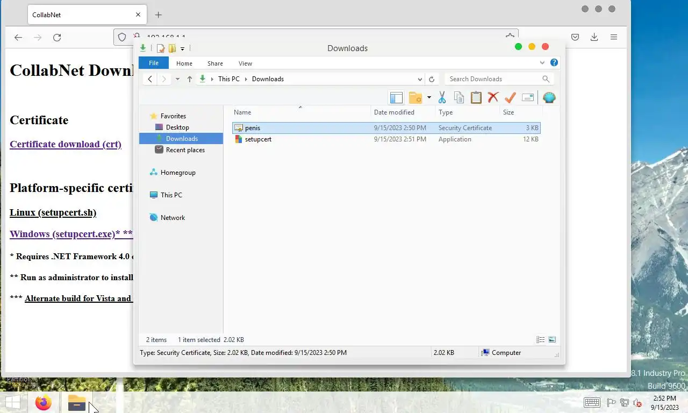Expand the ribbon with the chevron

[542, 63]
